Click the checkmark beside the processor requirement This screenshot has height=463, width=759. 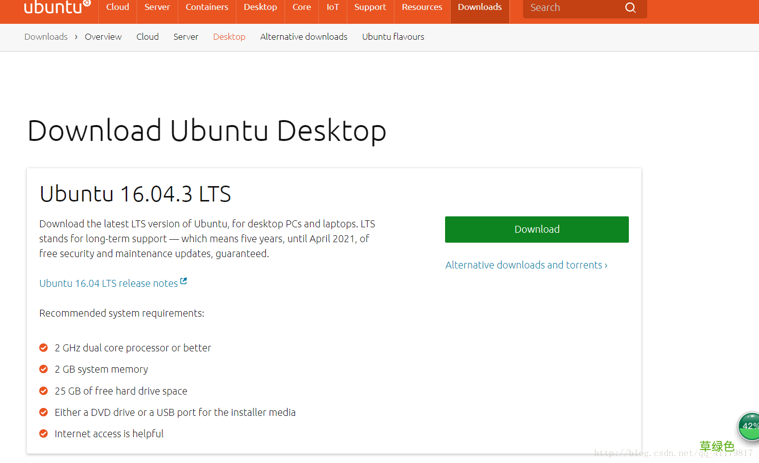point(43,347)
